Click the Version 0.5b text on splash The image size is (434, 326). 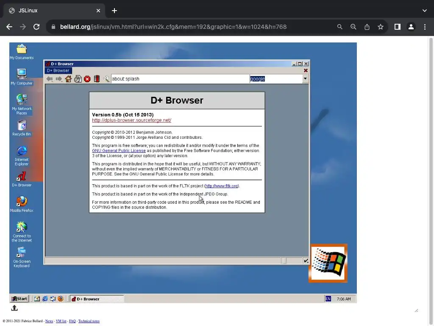[x=122, y=115]
